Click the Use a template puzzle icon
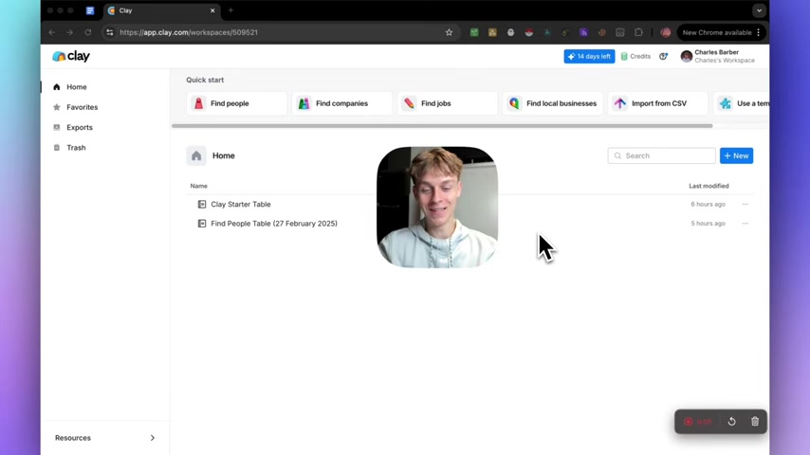 [x=726, y=103]
